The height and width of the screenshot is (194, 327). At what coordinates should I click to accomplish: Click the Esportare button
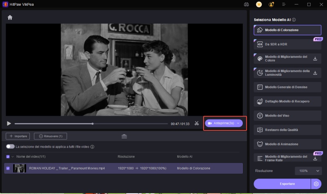(x=282, y=184)
